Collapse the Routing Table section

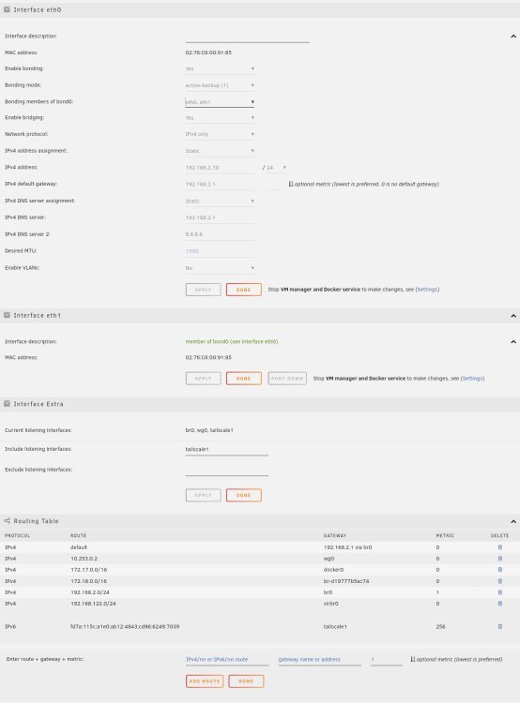tap(513, 521)
